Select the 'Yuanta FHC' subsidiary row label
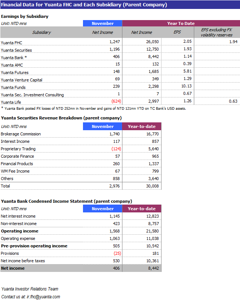 click(12, 43)
